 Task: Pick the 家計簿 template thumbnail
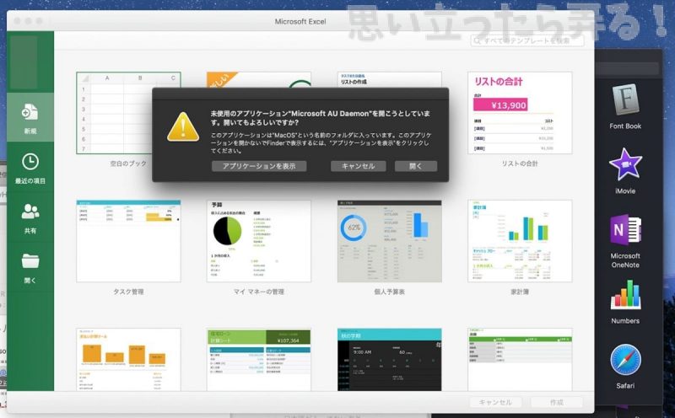coord(520,241)
